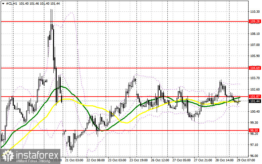Click the 105.90 price scale value
262x164 pixels.
pyautogui.click(x=255, y=56)
